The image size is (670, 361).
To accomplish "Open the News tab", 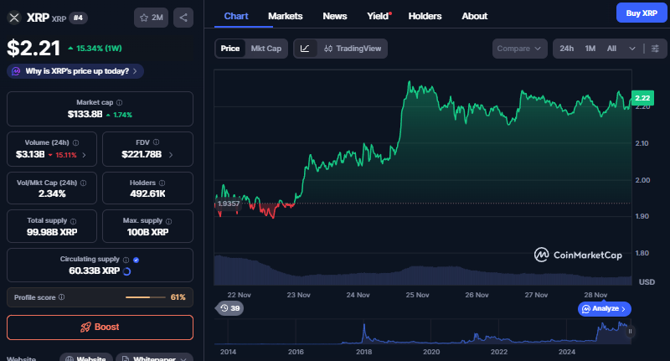I will pyautogui.click(x=334, y=16).
